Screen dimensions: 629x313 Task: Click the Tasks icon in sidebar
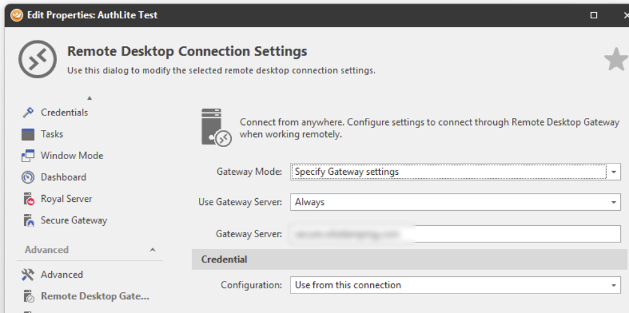28,134
